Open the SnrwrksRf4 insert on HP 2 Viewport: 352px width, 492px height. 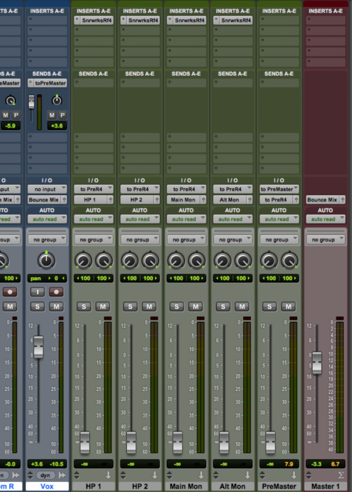[x=140, y=20]
